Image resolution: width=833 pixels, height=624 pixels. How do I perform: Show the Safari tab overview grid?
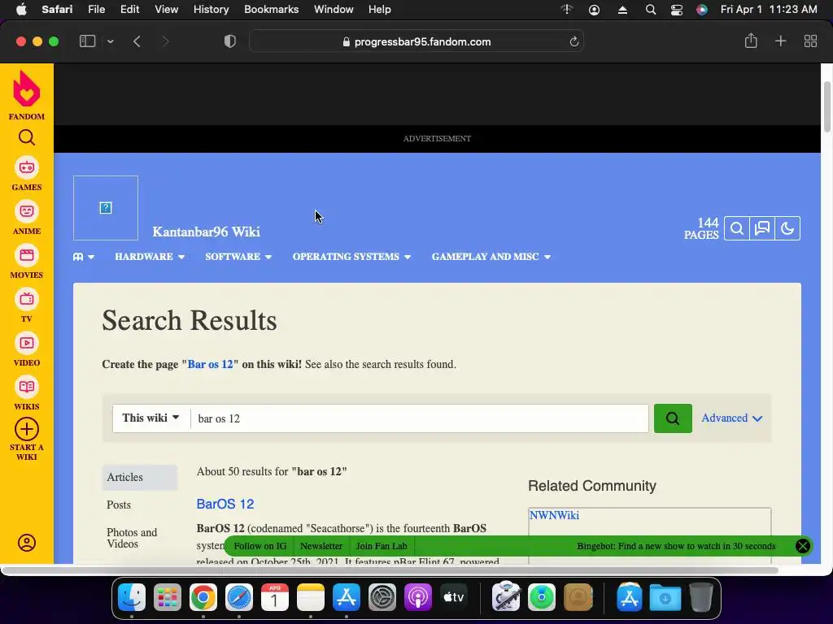tap(810, 41)
